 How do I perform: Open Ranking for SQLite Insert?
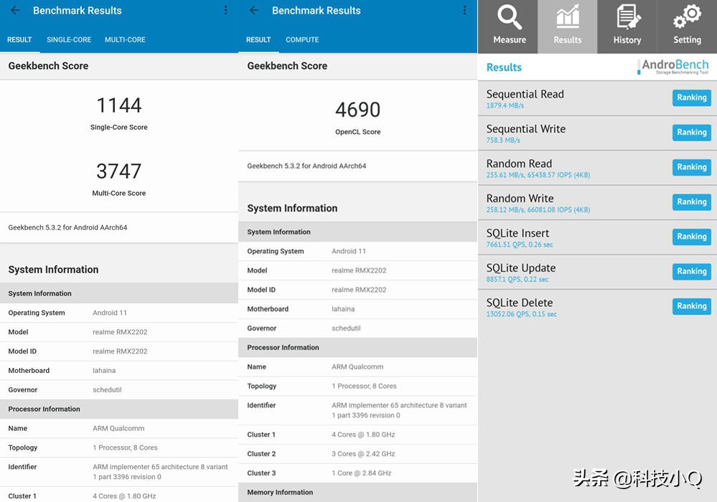click(691, 236)
